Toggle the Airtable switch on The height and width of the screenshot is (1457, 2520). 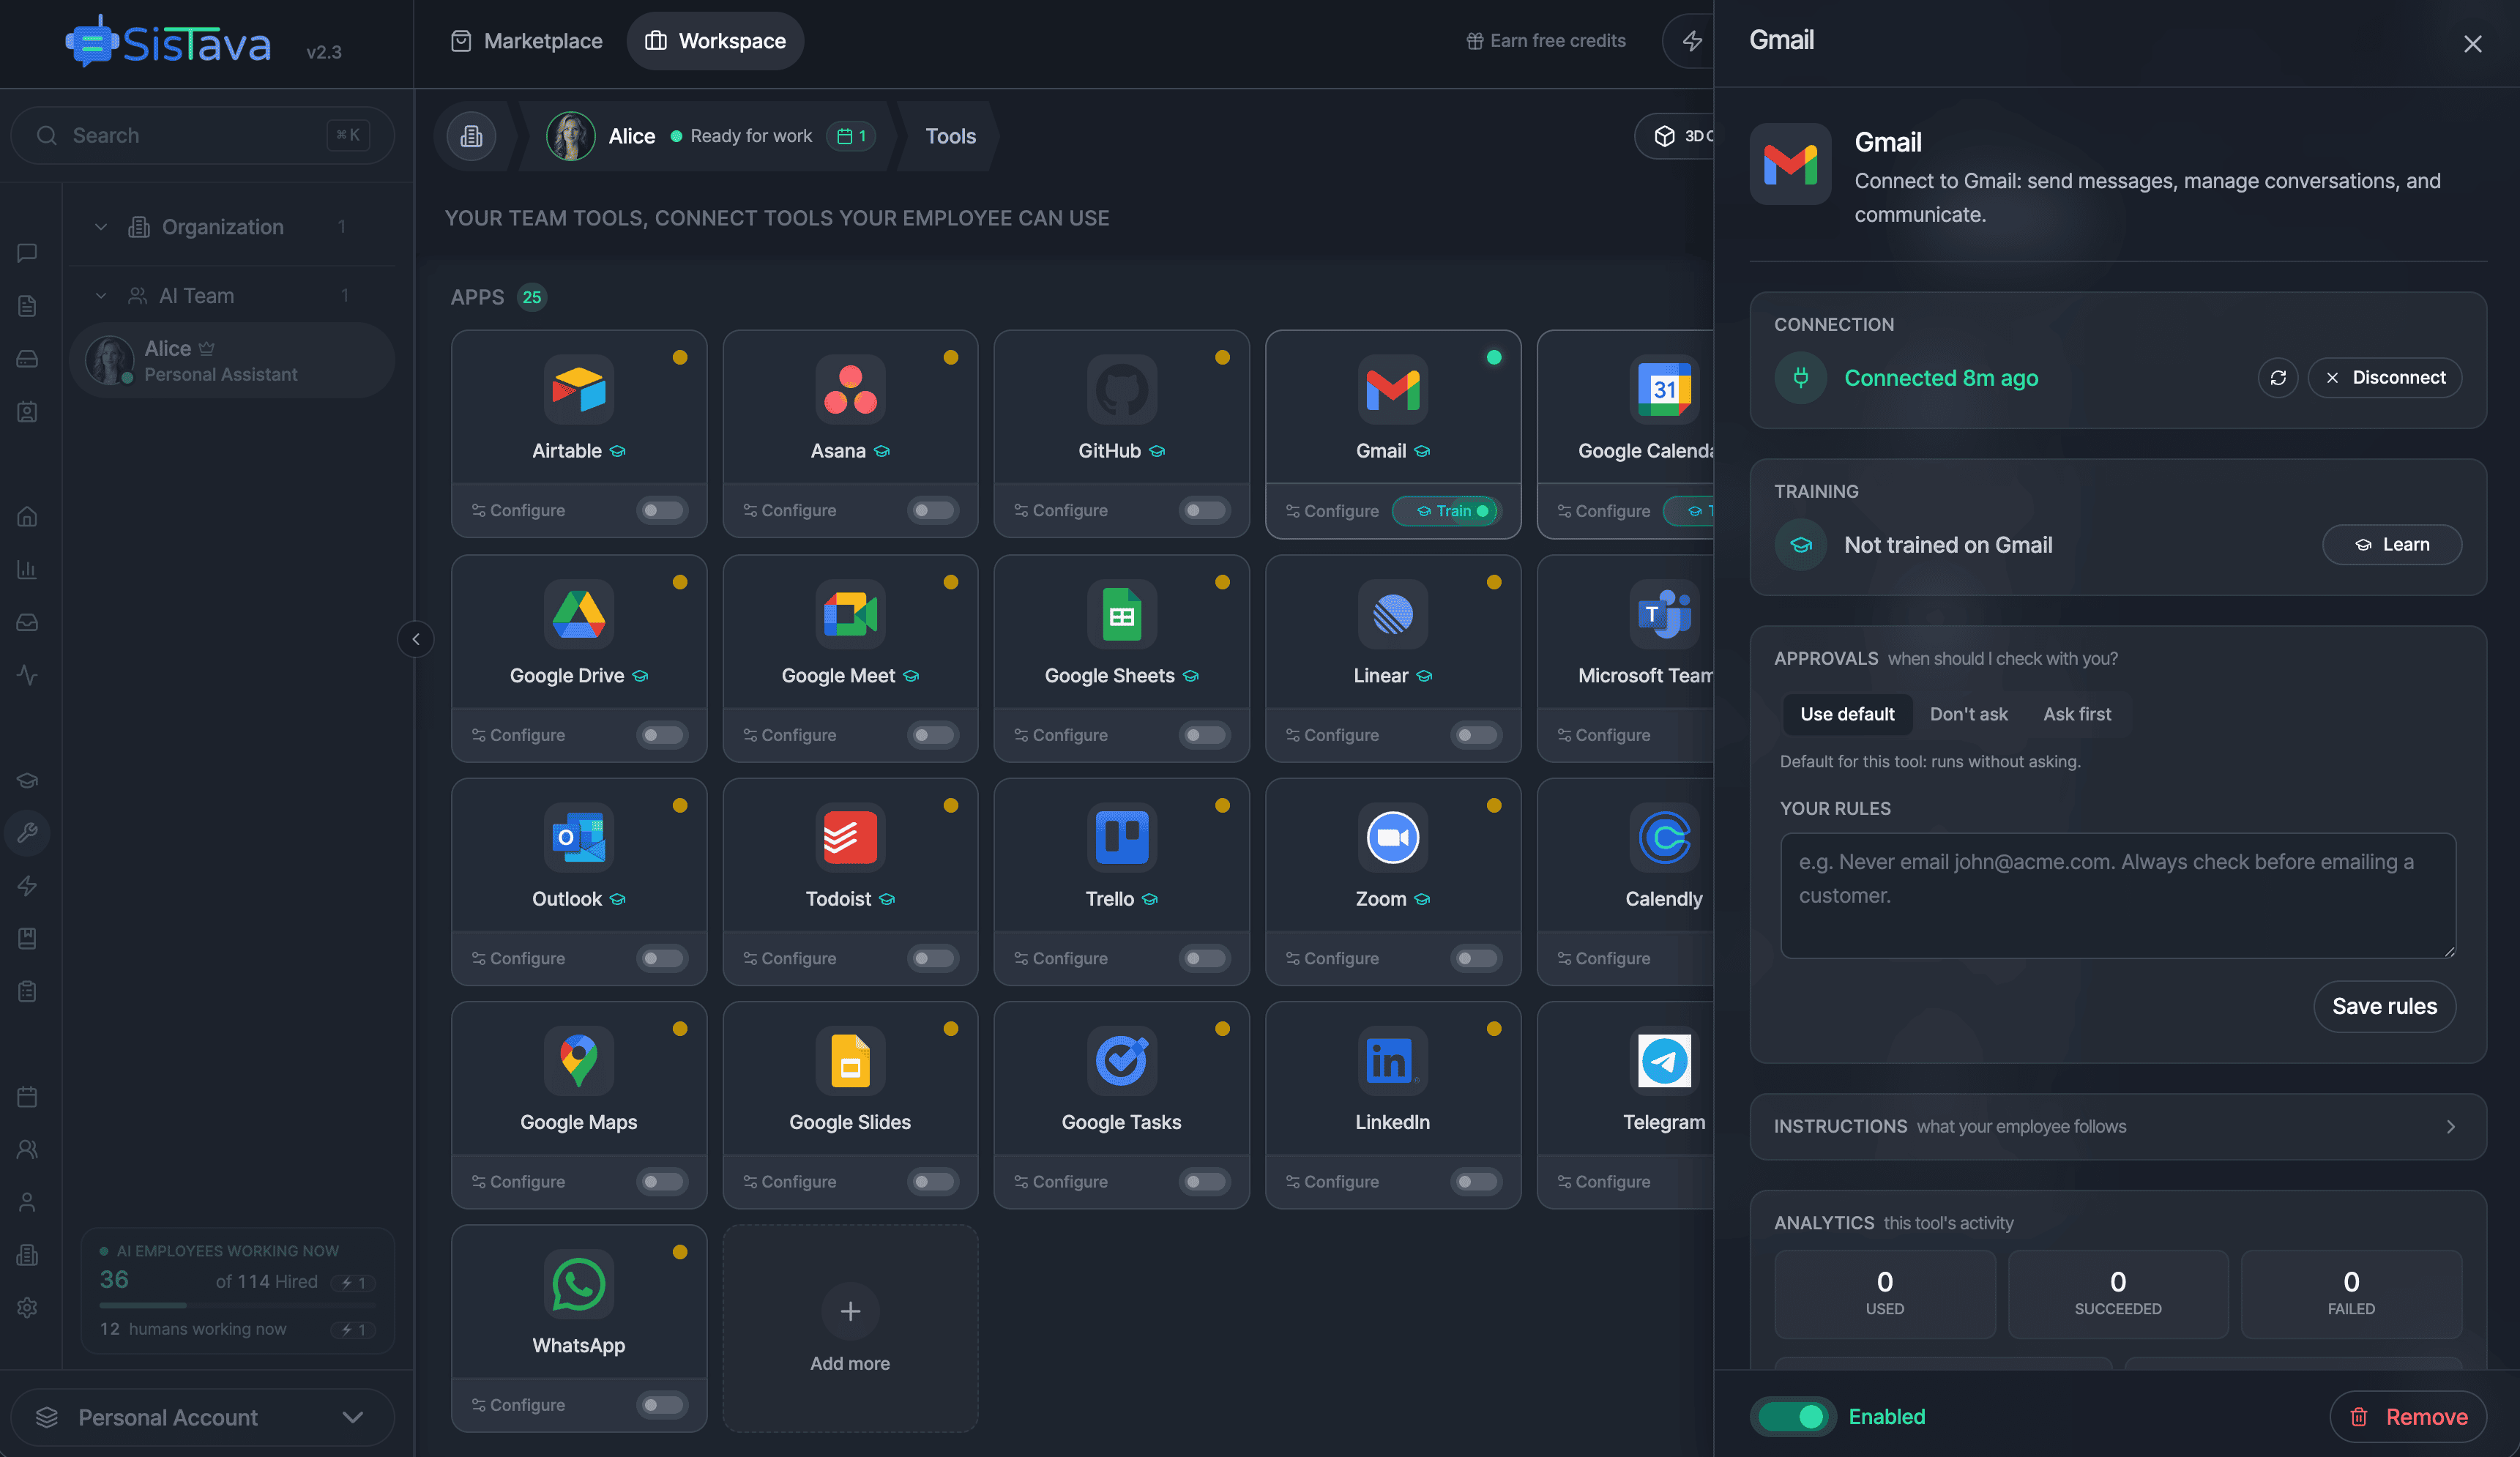click(661, 510)
